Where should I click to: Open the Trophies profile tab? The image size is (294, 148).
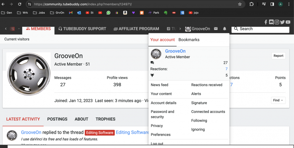tap(105, 119)
